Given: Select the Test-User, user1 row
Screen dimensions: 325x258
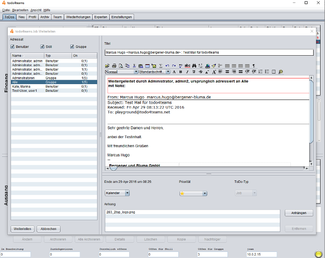Looking at the screenshot, I should click(54, 91).
